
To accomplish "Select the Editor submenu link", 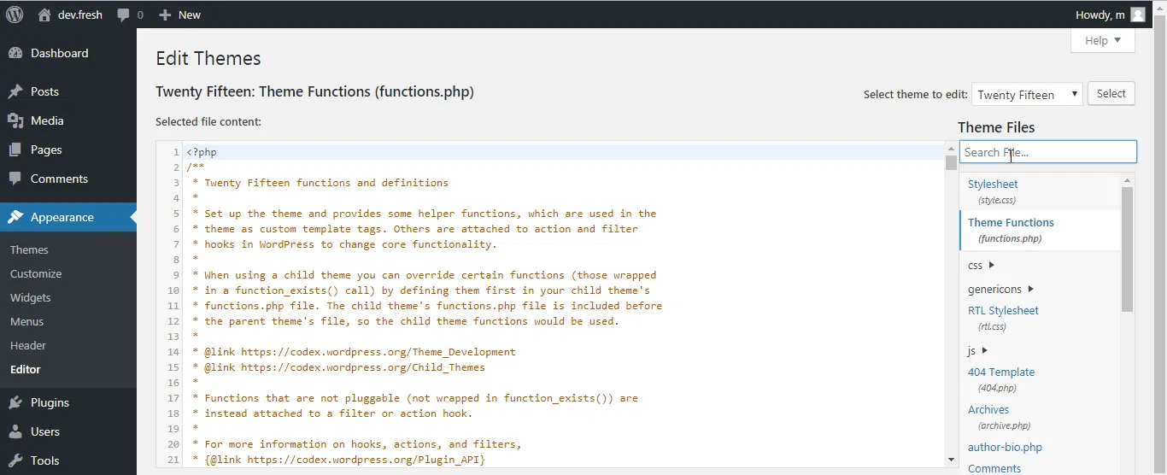I will 26,369.
